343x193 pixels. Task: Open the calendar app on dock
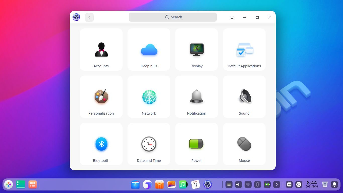click(x=196, y=184)
